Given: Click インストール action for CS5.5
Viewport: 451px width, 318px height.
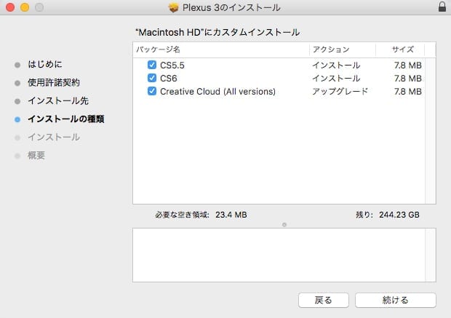Looking at the screenshot, I should click(x=336, y=65).
